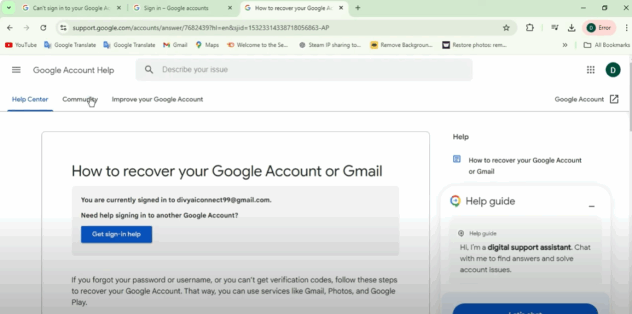Open "How to recover your Google Account" sidebar link
632x314 pixels.
click(525, 166)
